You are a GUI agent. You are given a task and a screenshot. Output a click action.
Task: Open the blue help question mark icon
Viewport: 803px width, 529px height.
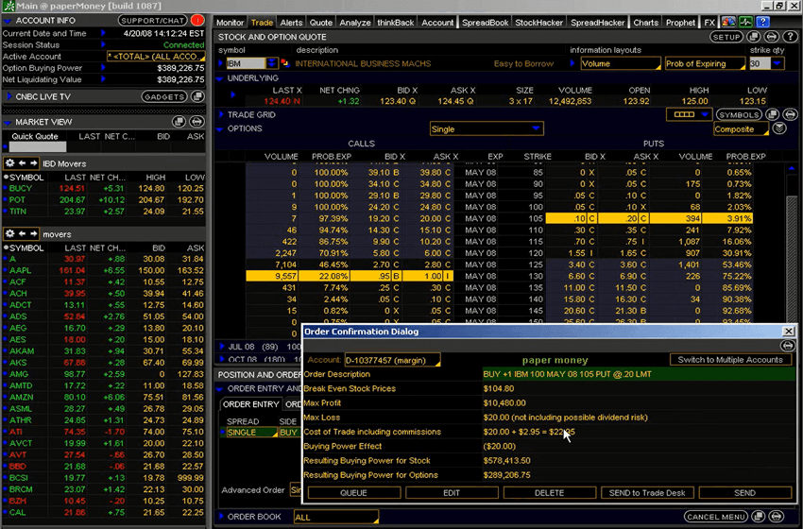(x=763, y=22)
